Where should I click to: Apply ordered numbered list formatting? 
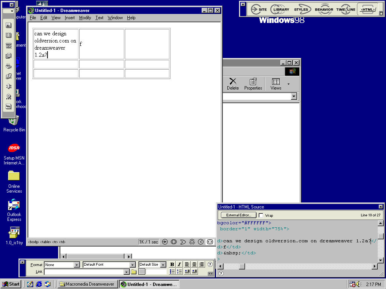[179, 272]
